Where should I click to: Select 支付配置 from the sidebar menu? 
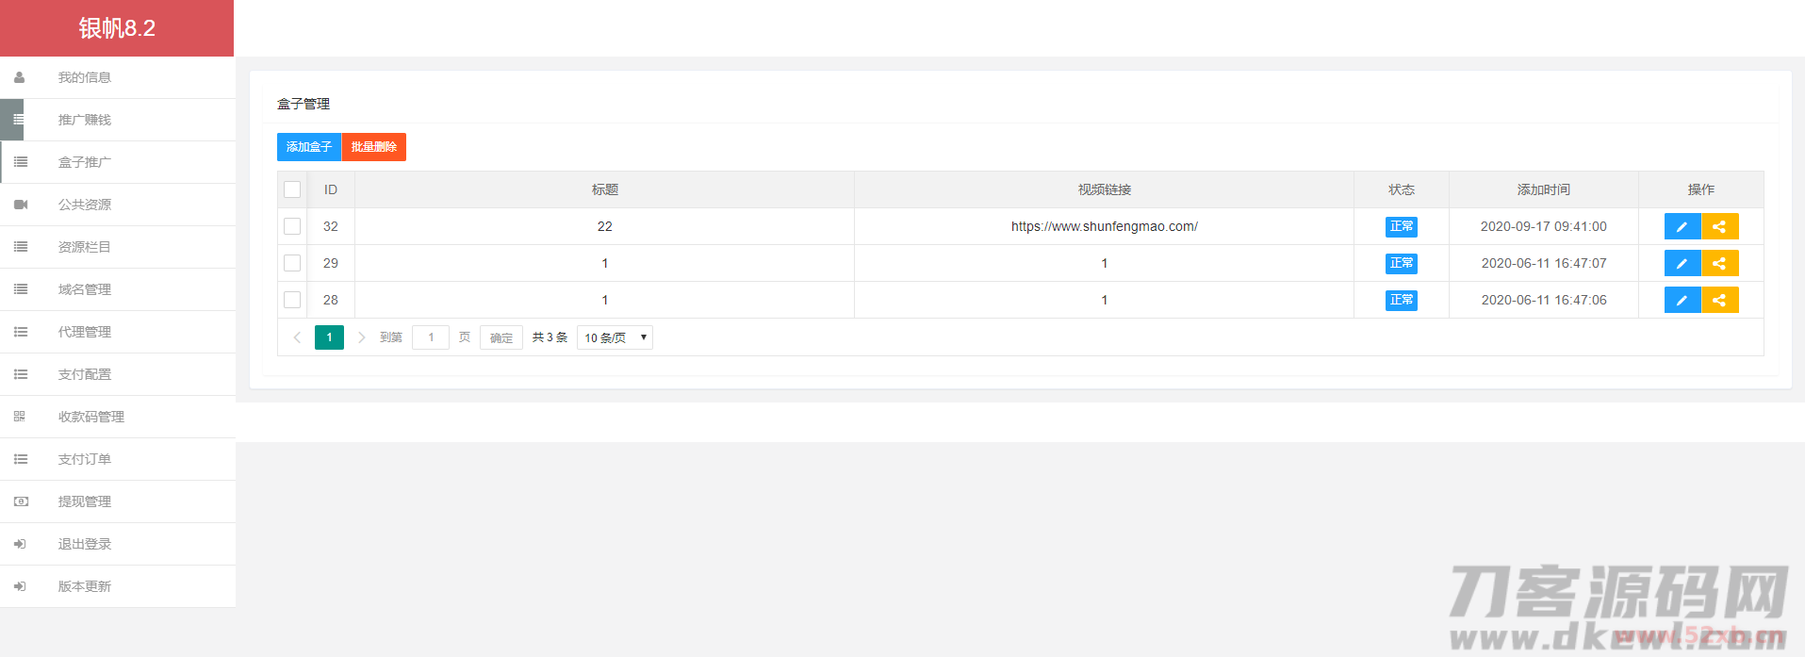[x=85, y=374]
